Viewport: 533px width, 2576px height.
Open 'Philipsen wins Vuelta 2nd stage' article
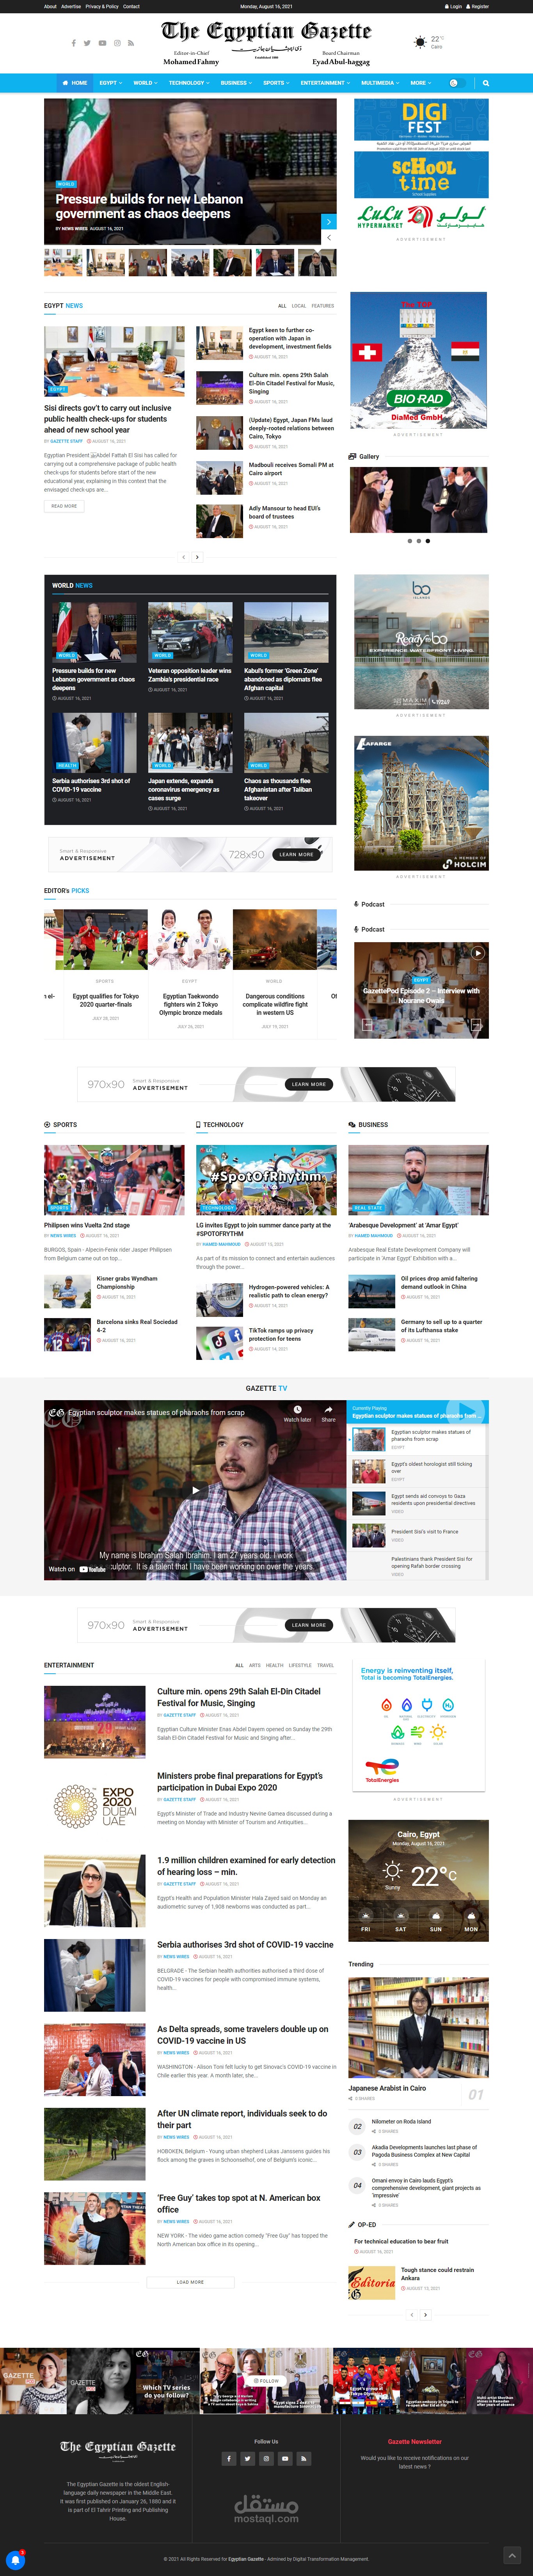pos(87,1225)
